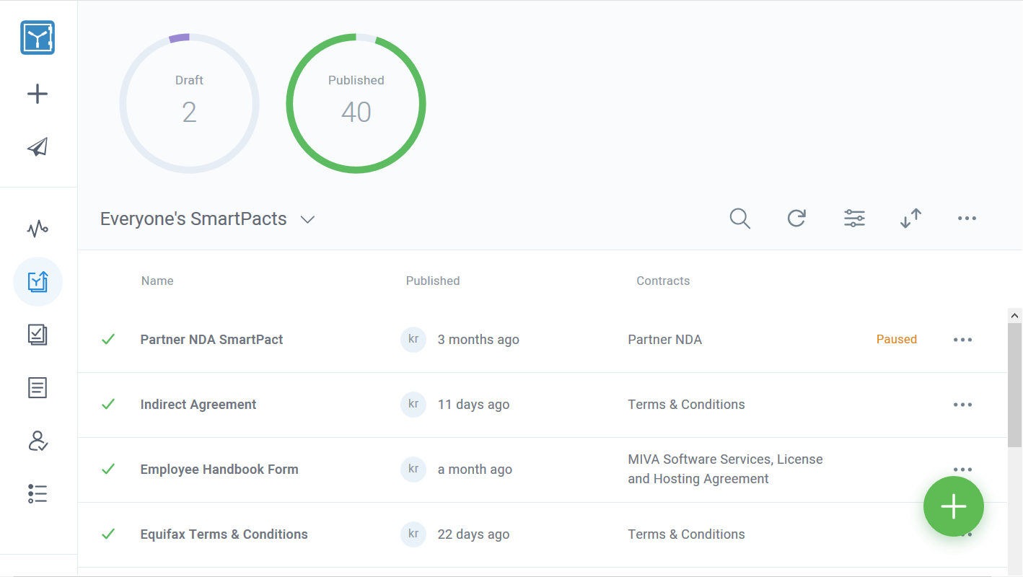Click the scrollbar up arrow

click(x=1015, y=315)
